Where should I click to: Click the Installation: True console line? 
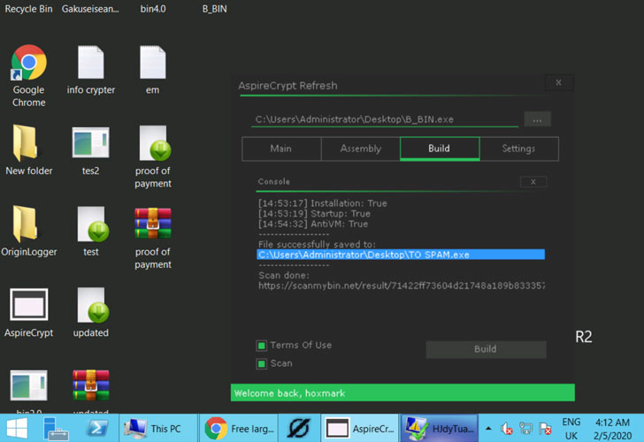click(x=322, y=203)
